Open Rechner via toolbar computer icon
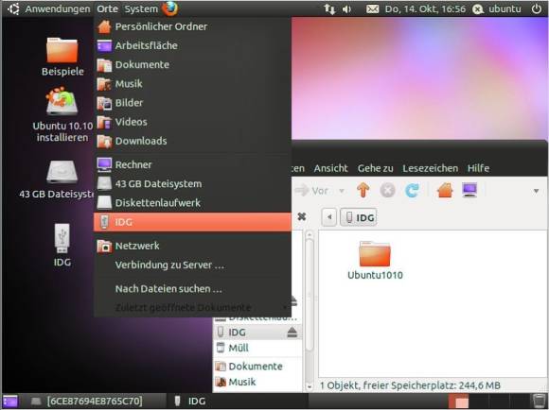Screen dimensions: 549x410 tap(469, 190)
